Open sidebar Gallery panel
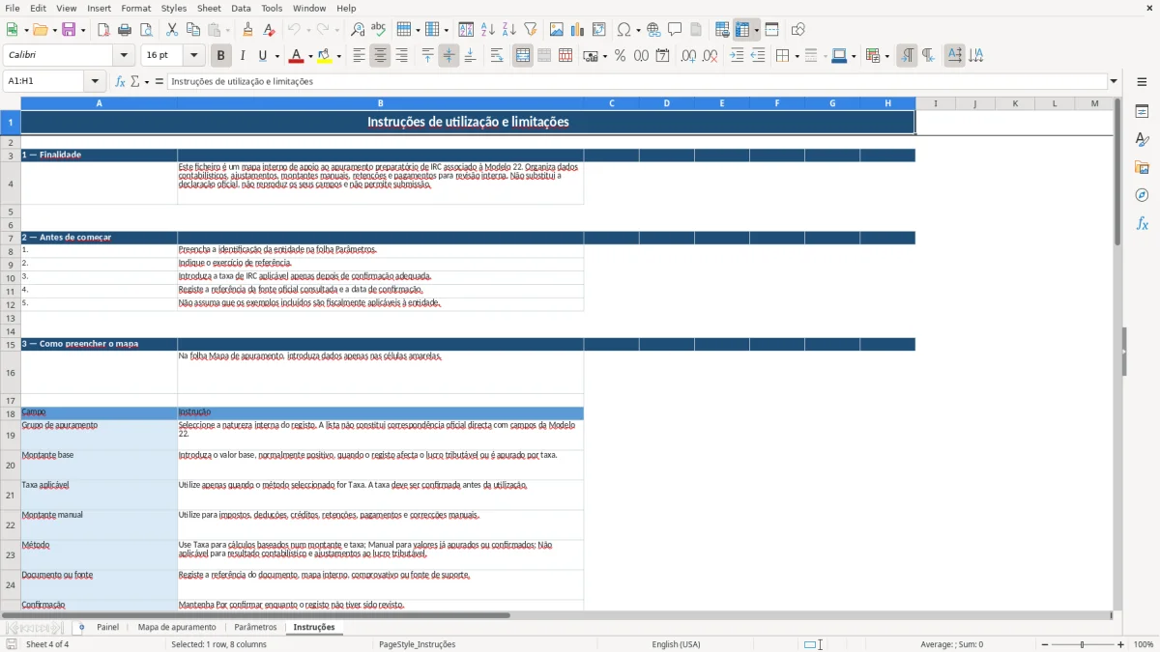 [1142, 168]
